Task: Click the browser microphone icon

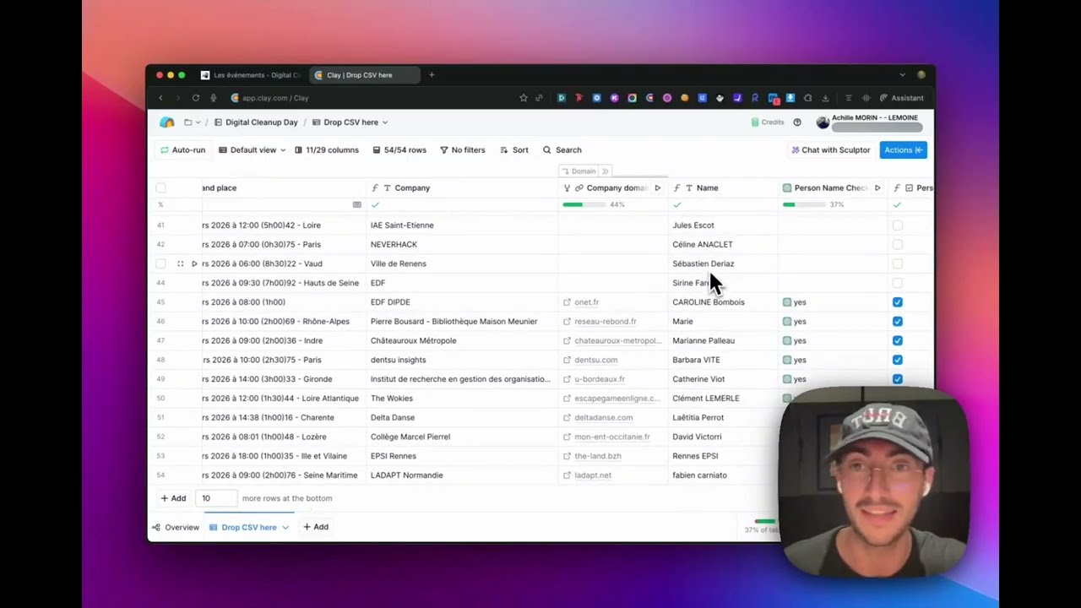Action: tap(214, 98)
